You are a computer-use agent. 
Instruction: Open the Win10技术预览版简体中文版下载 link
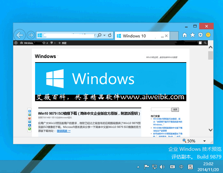coord(168,129)
